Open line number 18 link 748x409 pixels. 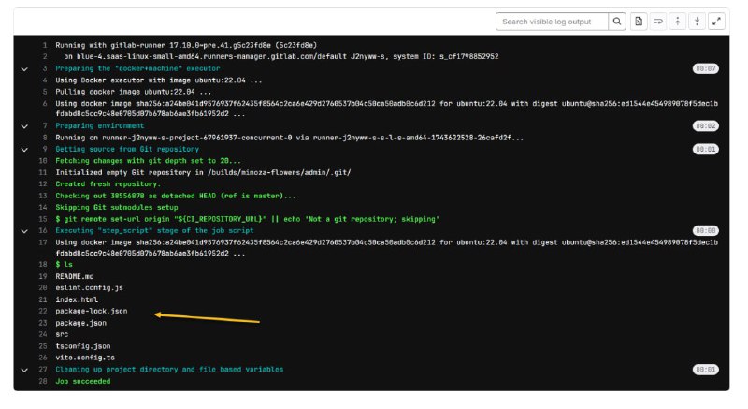coord(43,264)
